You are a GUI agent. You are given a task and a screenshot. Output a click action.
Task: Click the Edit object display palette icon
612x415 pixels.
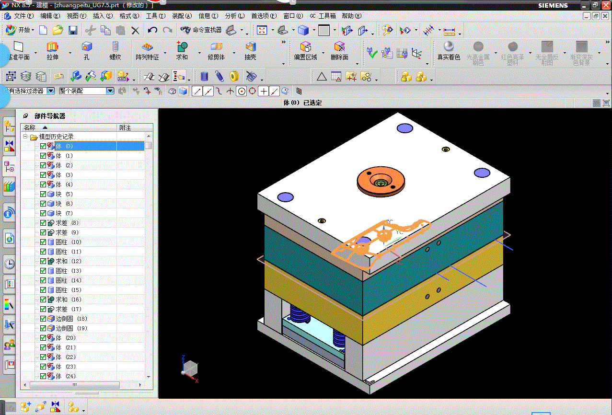[x=387, y=30]
